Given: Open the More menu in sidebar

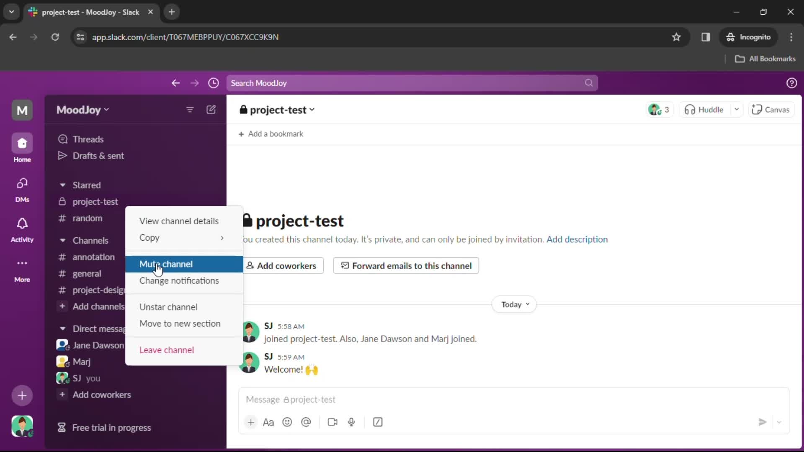Looking at the screenshot, I should click(x=22, y=270).
